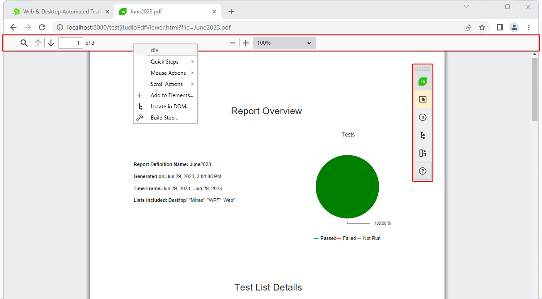The height and width of the screenshot is (299, 542).
Task: Close the June2023.pdf tab
Action: click(x=215, y=12)
